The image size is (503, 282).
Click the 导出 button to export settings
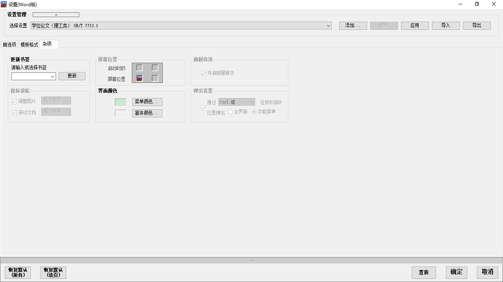476,25
